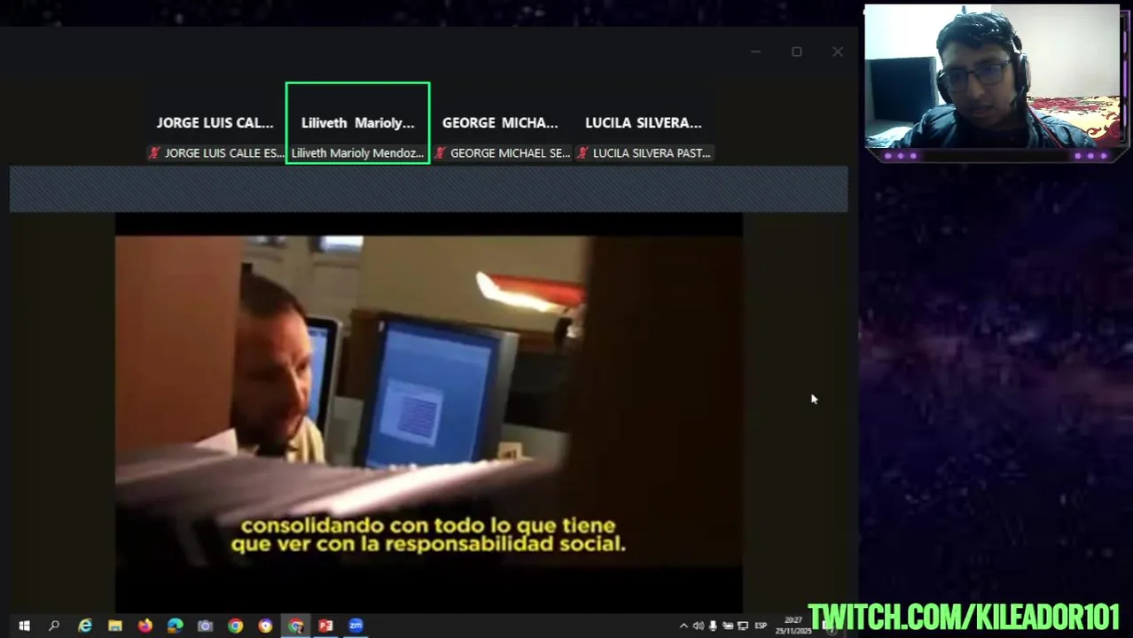Click the muted mic icon for GEORGE MICHAEL

coord(440,153)
